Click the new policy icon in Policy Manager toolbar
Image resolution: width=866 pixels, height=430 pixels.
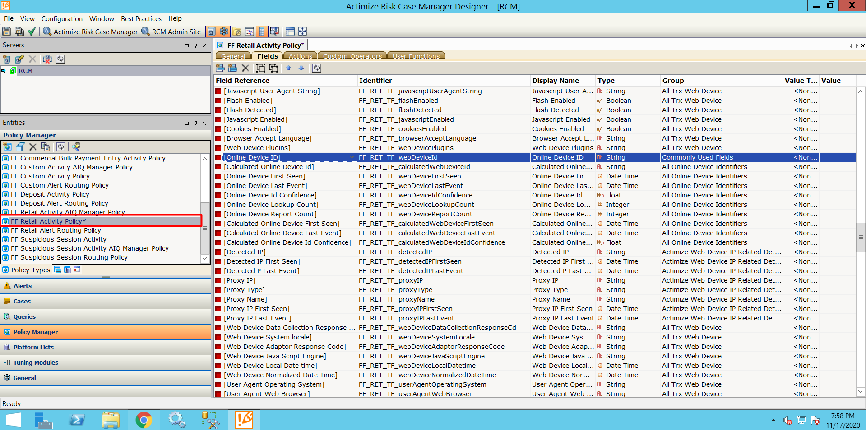7,147
